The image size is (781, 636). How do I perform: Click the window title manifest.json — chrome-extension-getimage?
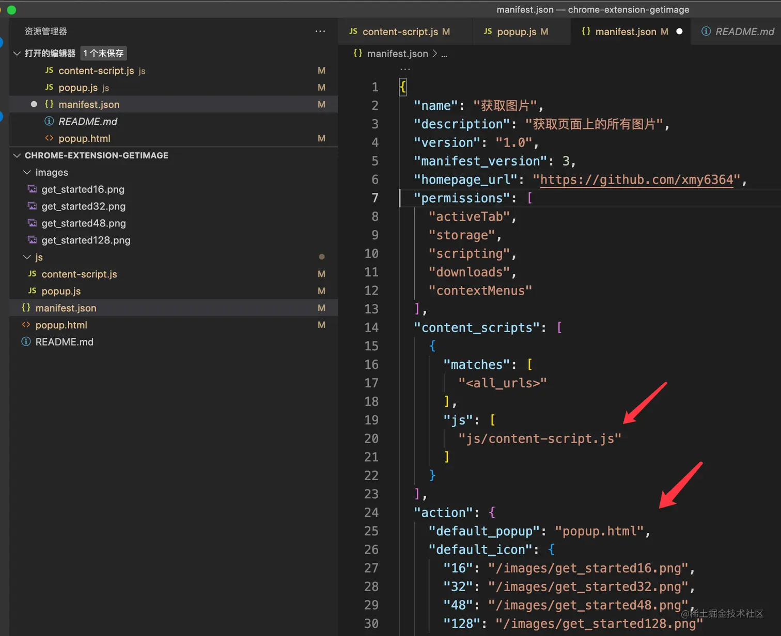coord(593,10)
